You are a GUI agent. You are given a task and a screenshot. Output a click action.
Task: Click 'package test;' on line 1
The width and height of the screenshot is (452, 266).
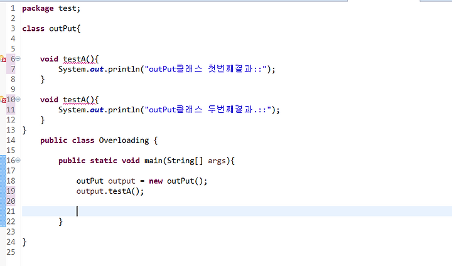(51, 8)
